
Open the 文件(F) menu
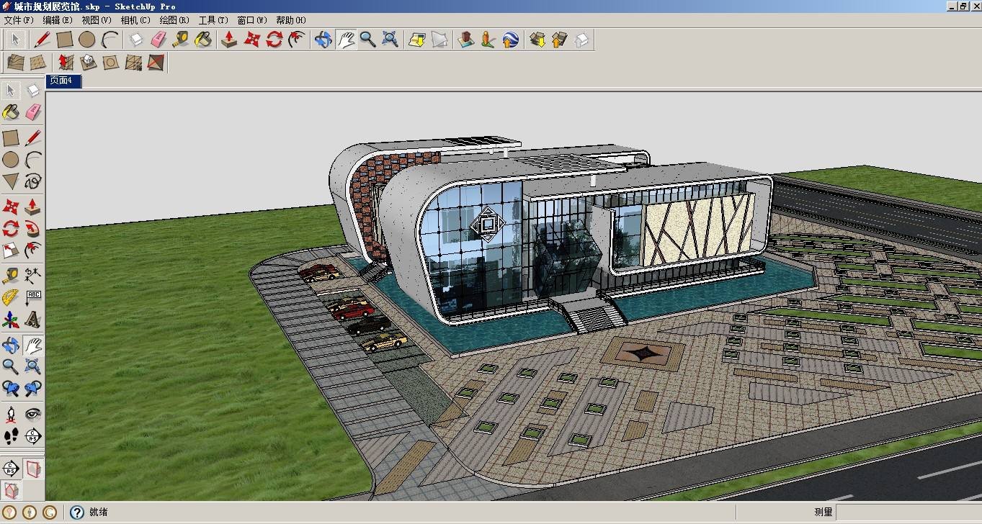pyautogui.click(x=19, y=20)
